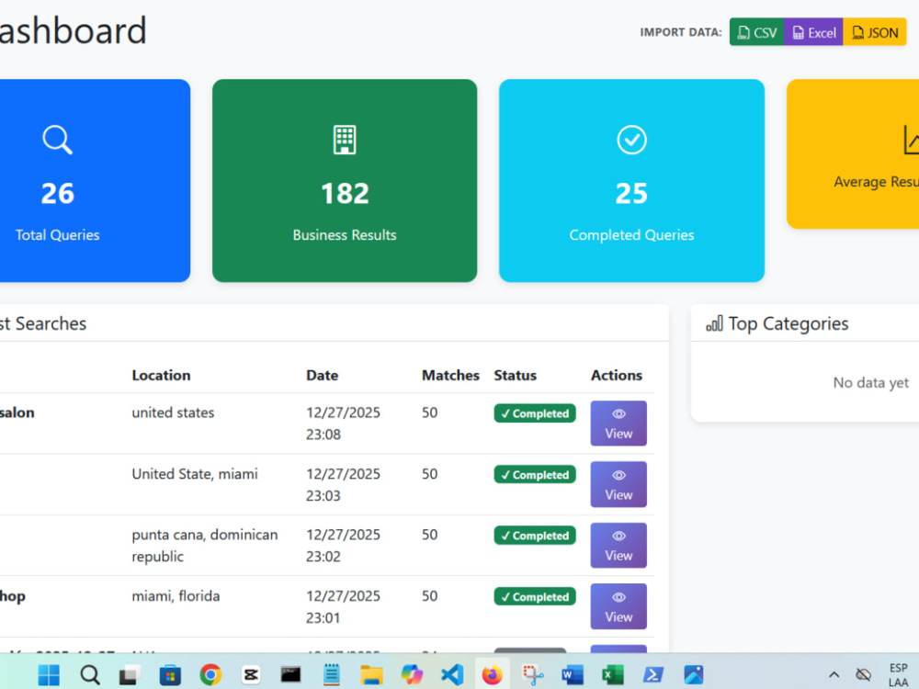
Task: Show hidden system tray icons
Action: 834,675
